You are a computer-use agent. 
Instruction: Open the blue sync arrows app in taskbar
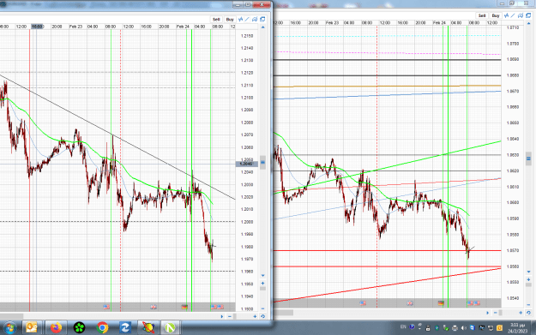click(125, 328)
